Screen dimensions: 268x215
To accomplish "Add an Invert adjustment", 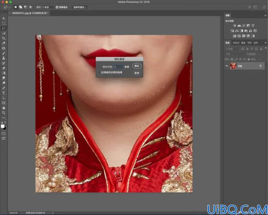I will 235,36.
